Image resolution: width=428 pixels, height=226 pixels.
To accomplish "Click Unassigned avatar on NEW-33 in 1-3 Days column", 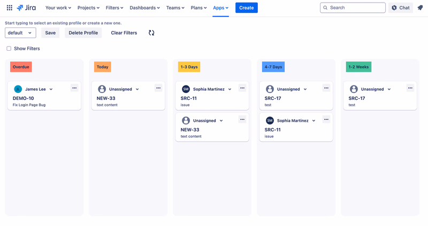I will tap(186, 121).
